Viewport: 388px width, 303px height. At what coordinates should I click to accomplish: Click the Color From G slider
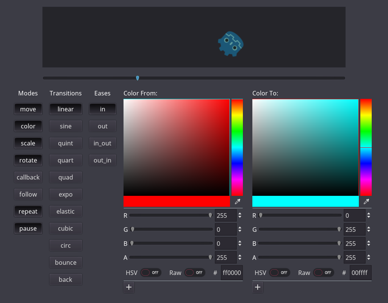click(x=171, y=229)
